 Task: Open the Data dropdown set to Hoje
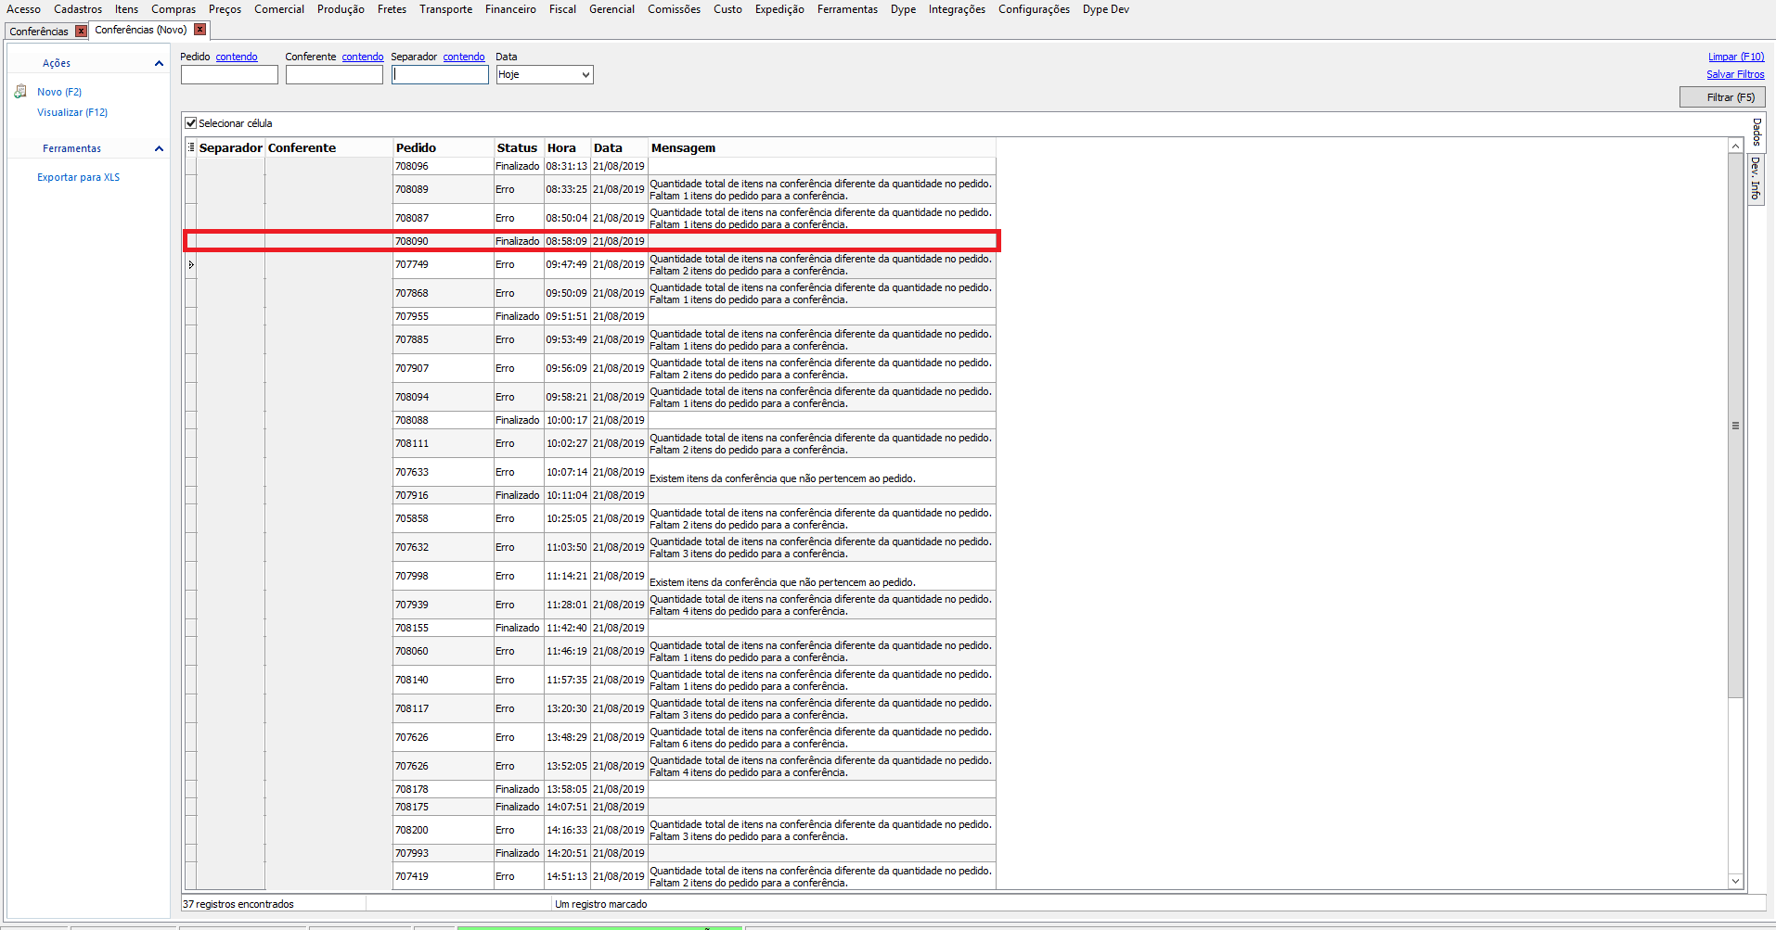545,74
